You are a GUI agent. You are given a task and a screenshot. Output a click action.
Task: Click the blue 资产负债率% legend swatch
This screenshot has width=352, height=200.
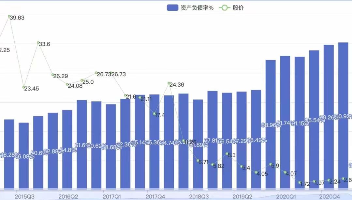(x=172, y=8)
